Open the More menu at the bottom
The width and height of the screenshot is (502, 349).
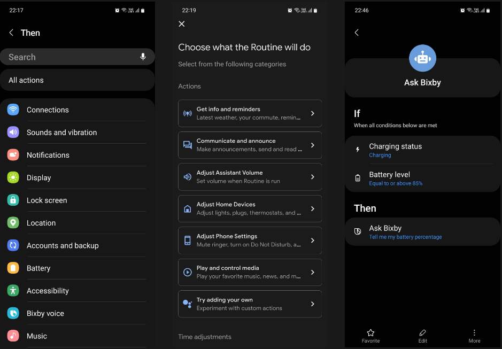tap(474, 336)
